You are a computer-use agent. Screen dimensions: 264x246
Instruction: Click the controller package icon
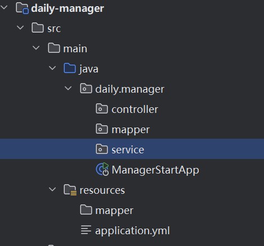[102, 108]
